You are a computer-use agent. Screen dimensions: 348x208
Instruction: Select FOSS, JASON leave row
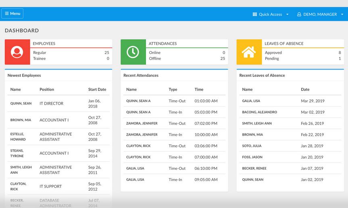(x=290, y=157)
